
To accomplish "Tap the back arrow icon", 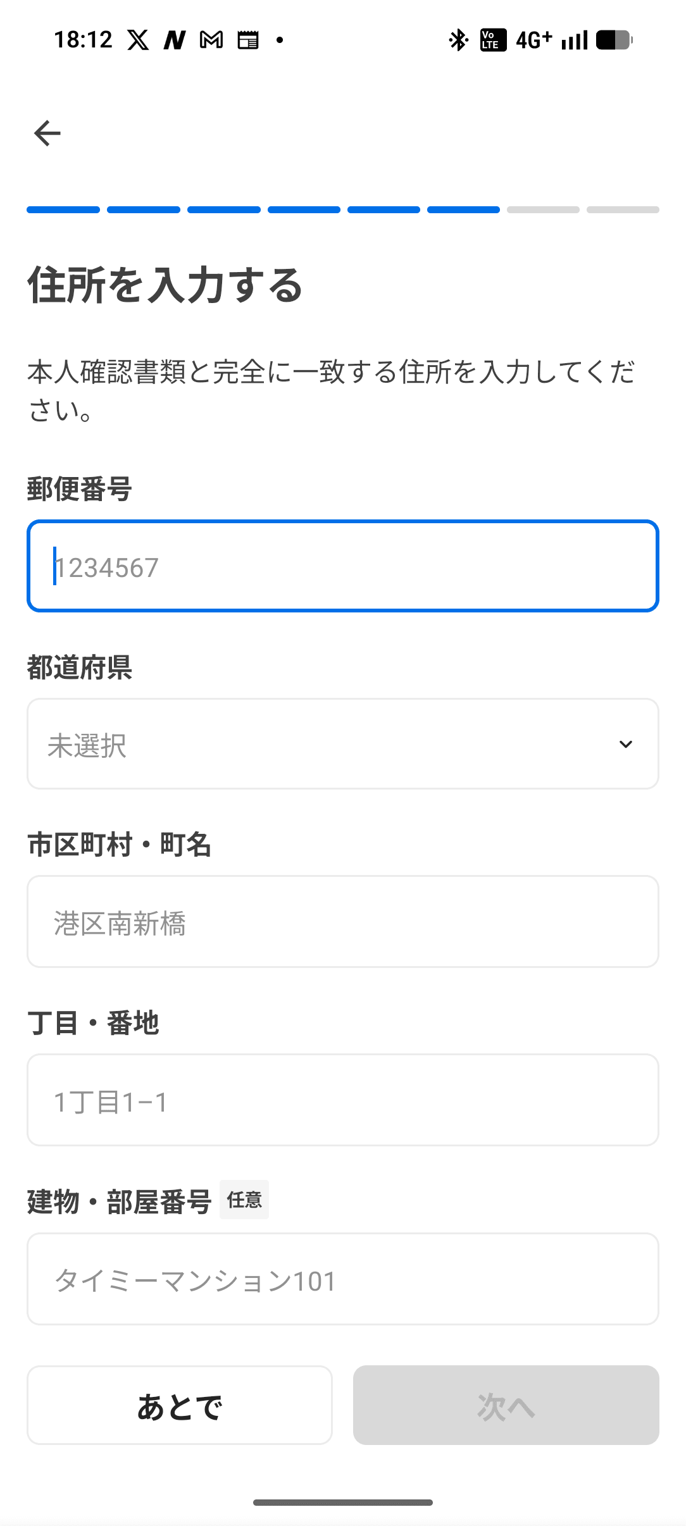I will coord(47,133).
